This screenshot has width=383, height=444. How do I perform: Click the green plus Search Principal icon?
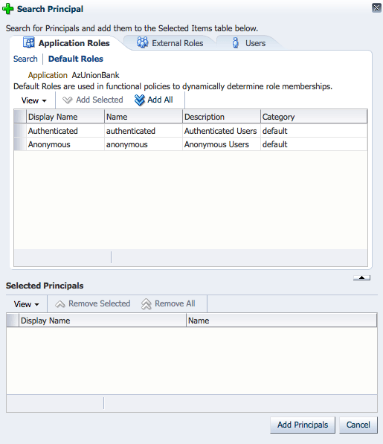click(x=7, y=9)
